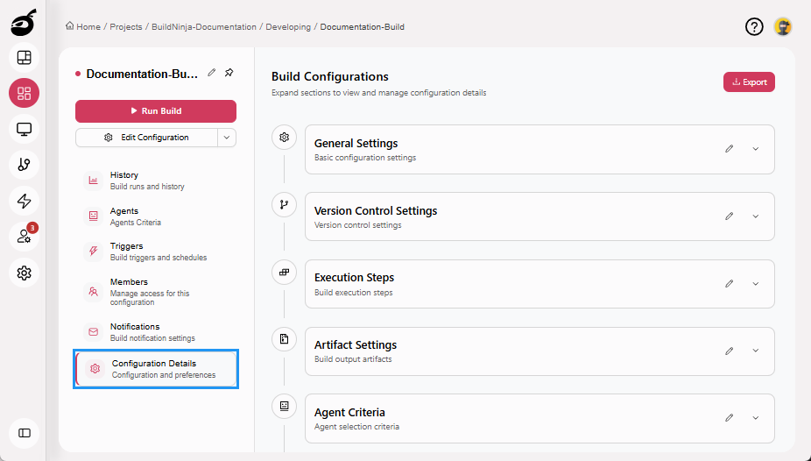Open the version control branch sidebar icon
811x461 pixels.
[24, 165]
